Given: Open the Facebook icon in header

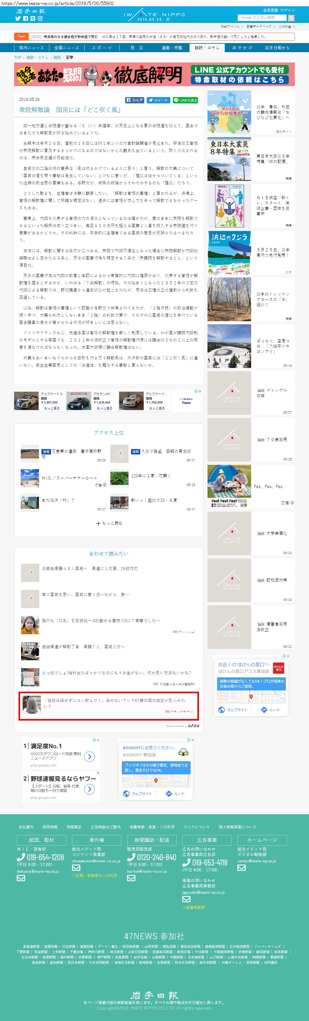Looking at the screenshot, I should (25, 18).
